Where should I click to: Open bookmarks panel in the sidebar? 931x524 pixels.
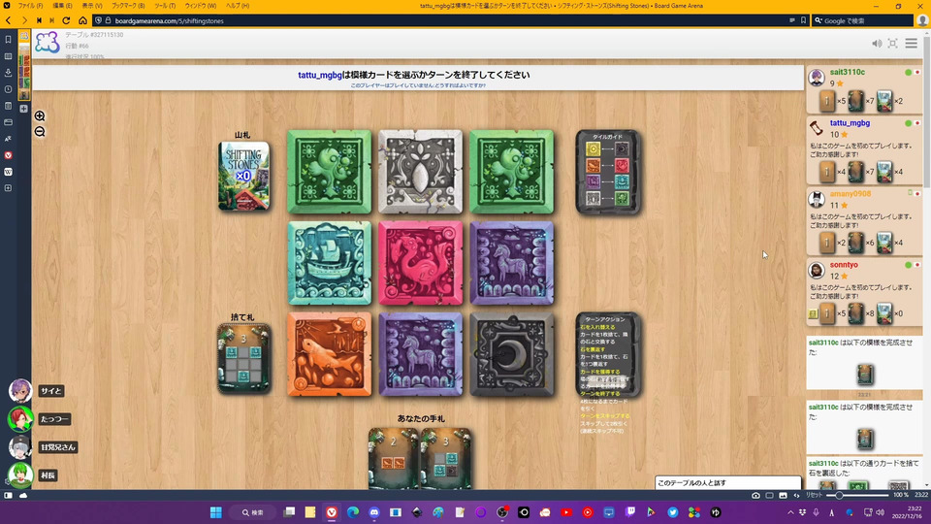8,40
